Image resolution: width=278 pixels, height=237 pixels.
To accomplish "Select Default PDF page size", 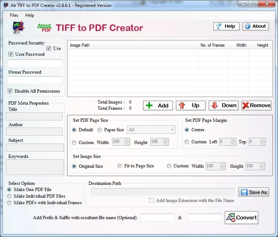I will tap(74, 130).
